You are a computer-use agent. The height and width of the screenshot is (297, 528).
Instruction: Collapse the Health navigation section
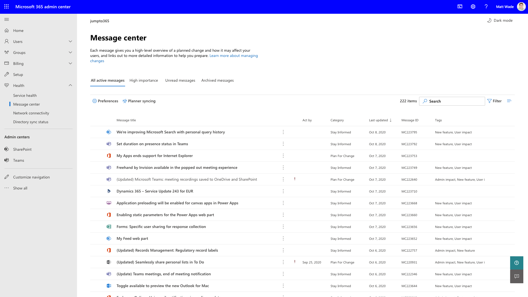(70, 85)
